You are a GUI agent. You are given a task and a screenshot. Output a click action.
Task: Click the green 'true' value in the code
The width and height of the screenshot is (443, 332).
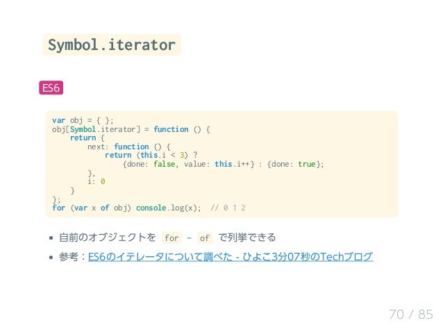click(x=307, y=164)
